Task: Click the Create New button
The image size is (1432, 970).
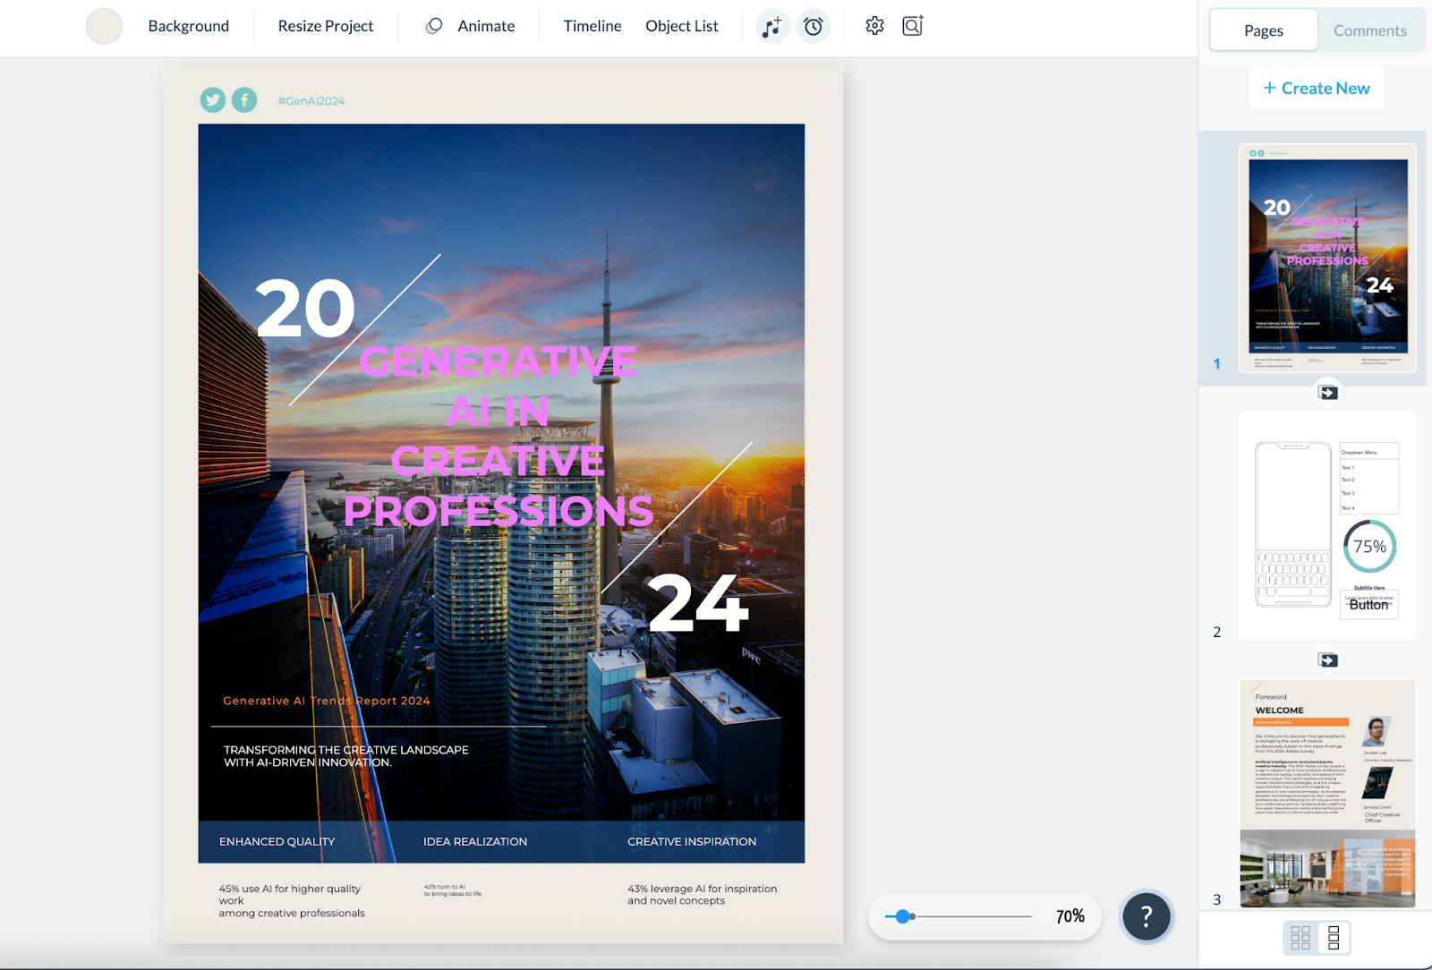Action: pyautogui.click(x=1316, y=88)
